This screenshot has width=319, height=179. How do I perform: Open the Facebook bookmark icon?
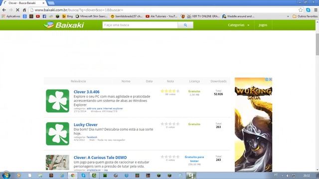click(x=44, y=16)
